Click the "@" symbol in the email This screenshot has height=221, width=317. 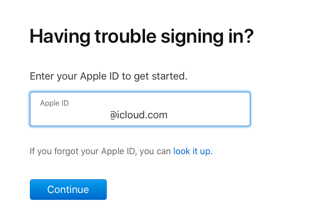[114, 115]
